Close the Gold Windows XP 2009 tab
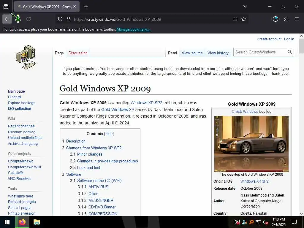The height and width of the screenshot is (228, 304). click(75, 7)
